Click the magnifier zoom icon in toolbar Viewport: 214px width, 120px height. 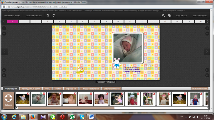pos(163,16)
